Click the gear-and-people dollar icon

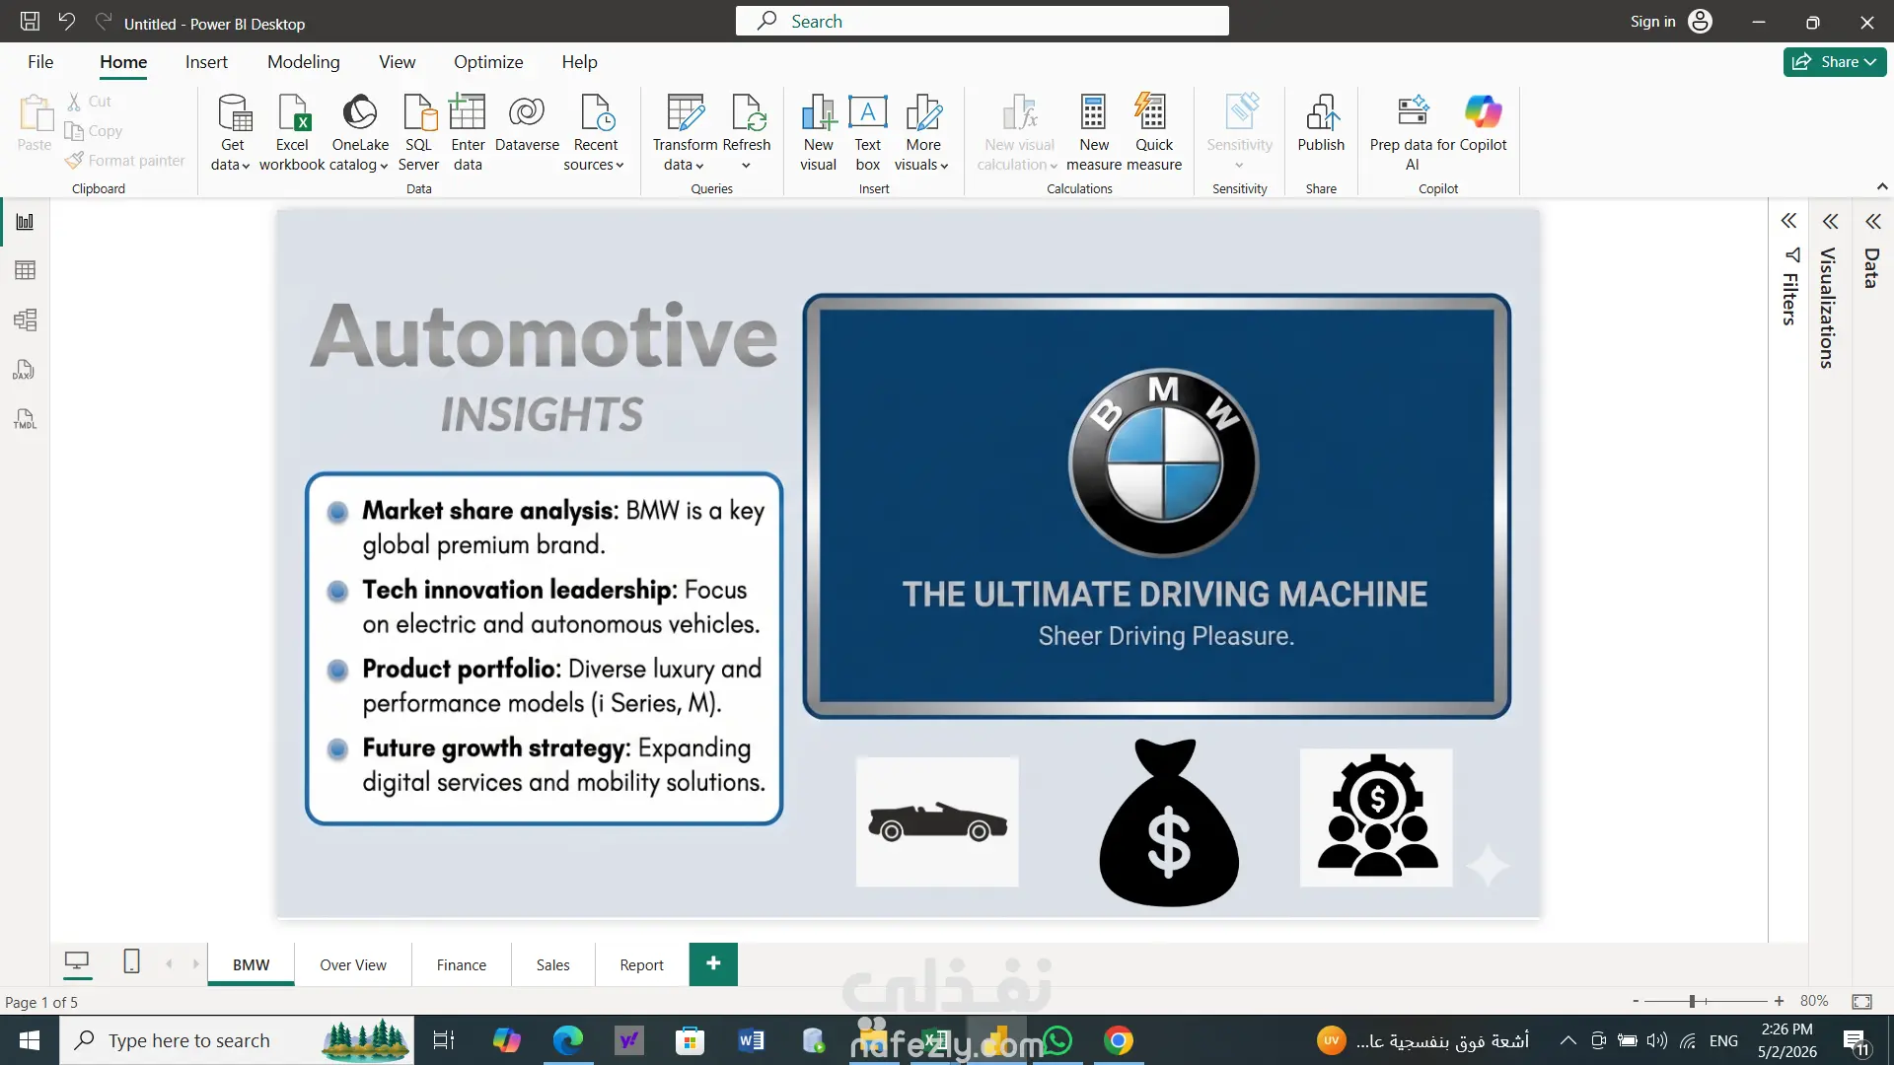coord(1376,817)
